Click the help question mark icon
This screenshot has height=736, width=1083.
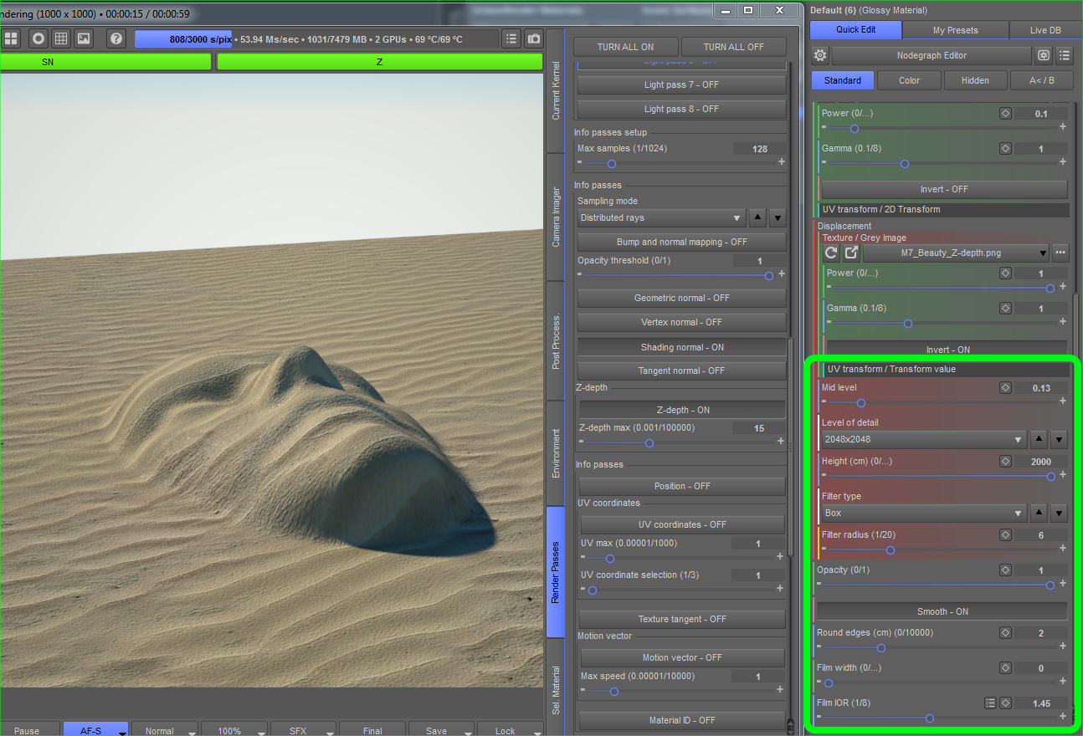tap(116, 39)
